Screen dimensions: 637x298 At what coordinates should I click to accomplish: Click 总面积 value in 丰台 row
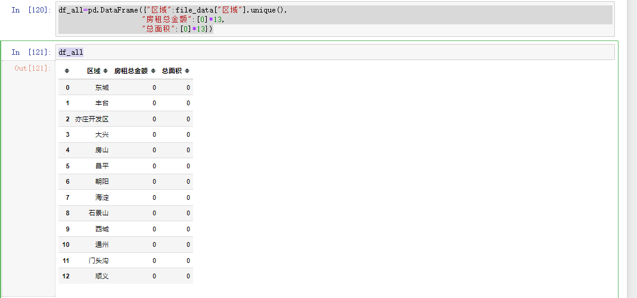(x=188, y=103)
